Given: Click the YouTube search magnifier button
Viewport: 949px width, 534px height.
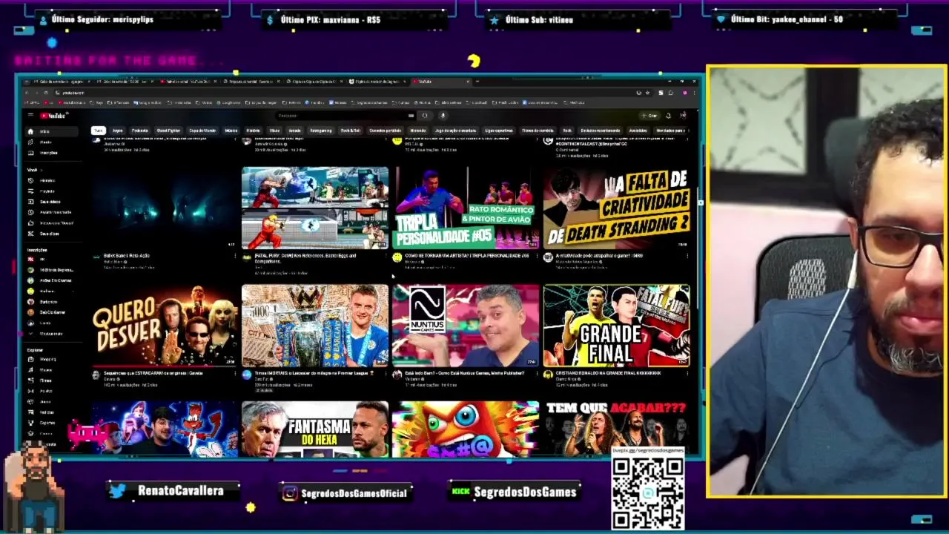Looking at the screenshot, I should pyautogui.click(x=425, y=116).
